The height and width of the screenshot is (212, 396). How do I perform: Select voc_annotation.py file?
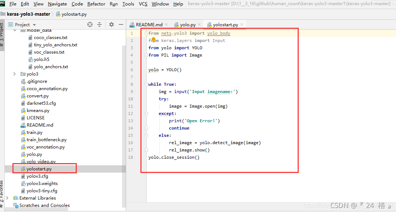46,147
